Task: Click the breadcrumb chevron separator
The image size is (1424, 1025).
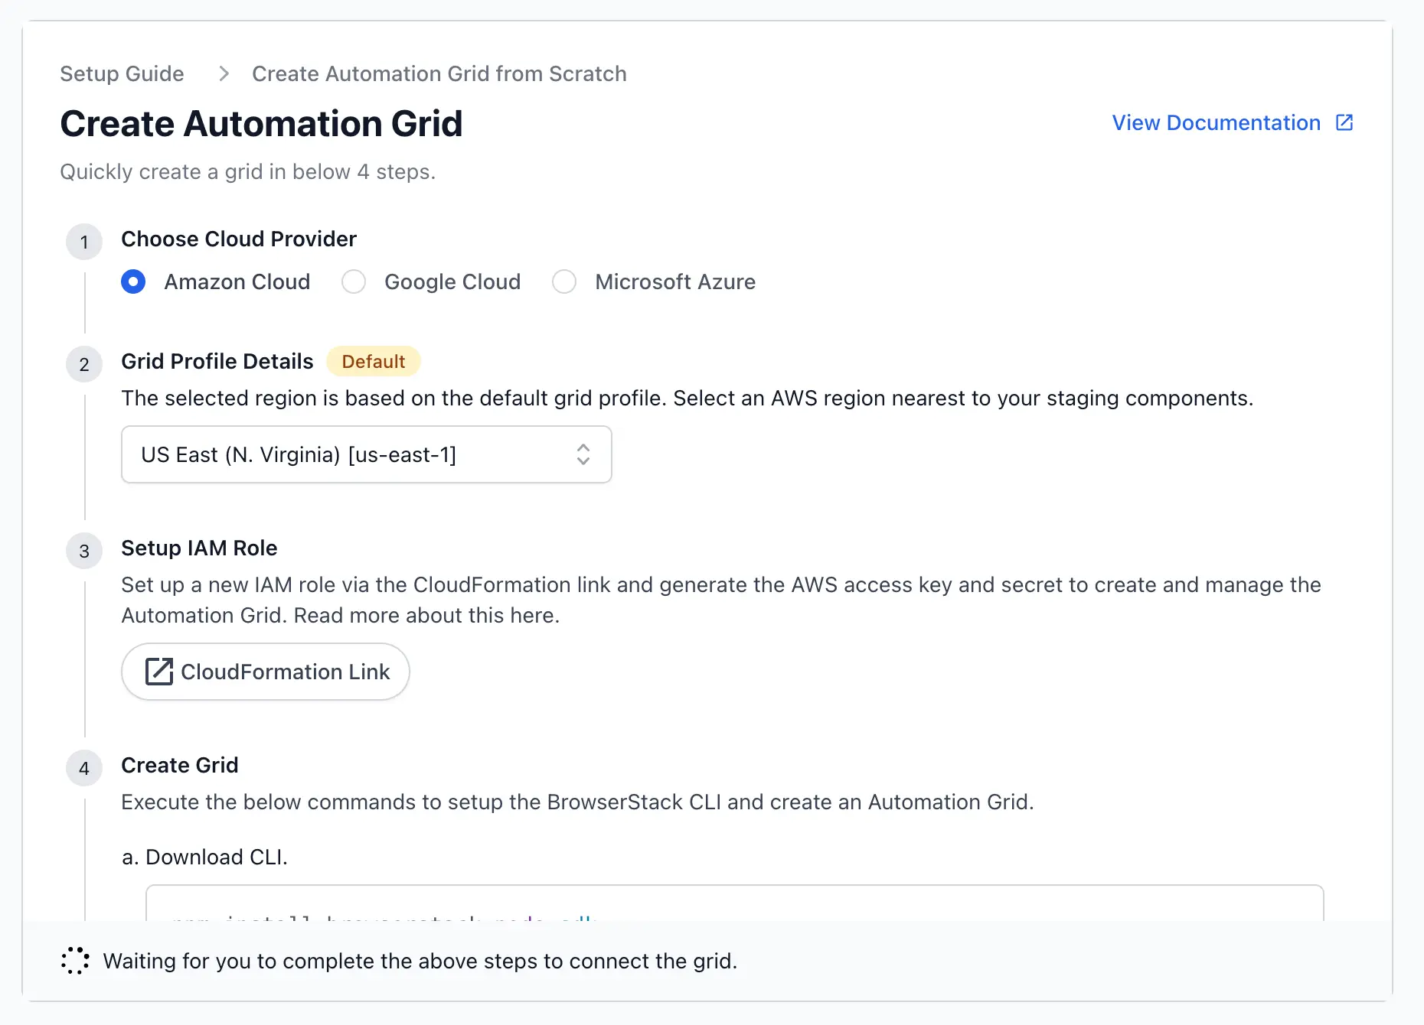Action: [224, 73]
